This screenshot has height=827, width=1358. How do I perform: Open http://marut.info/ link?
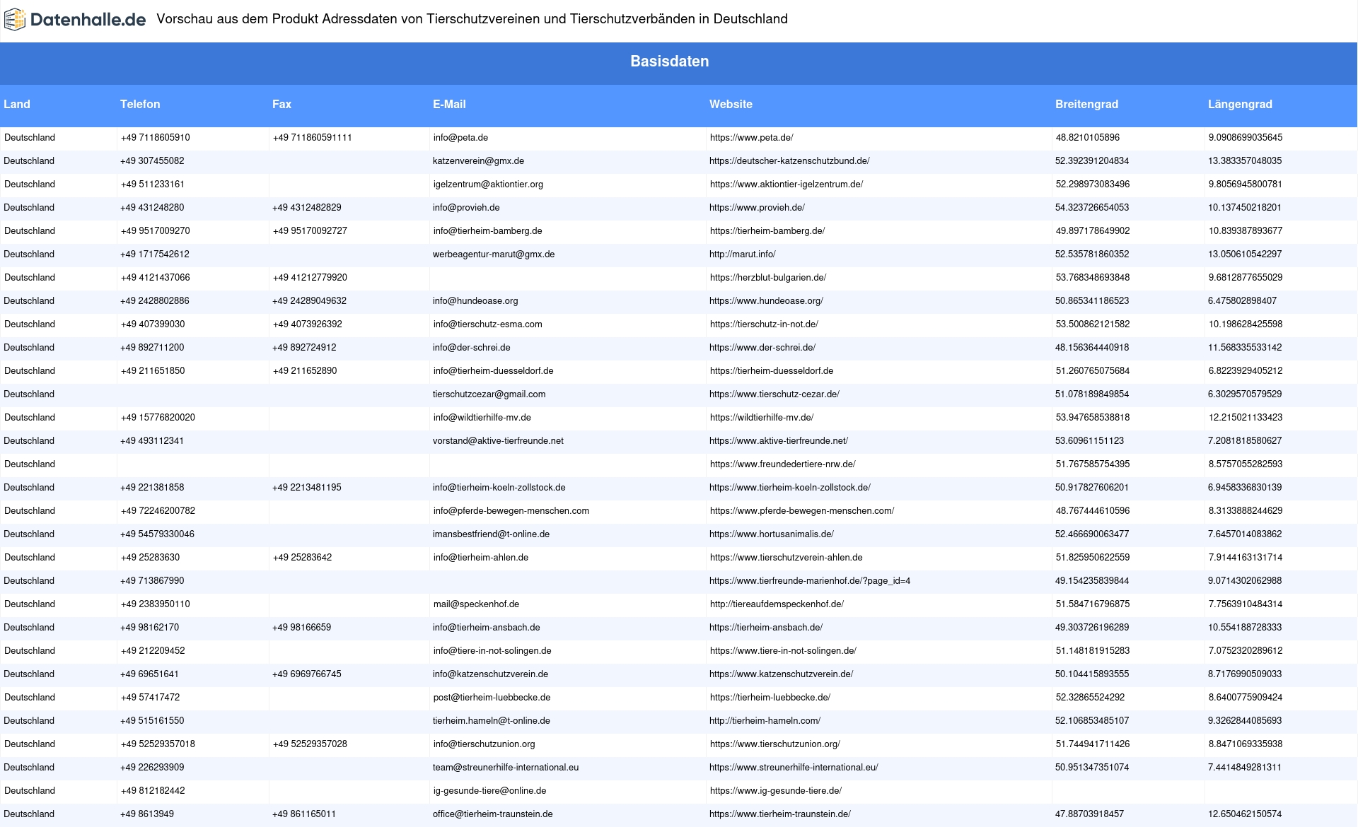[742, 254]
